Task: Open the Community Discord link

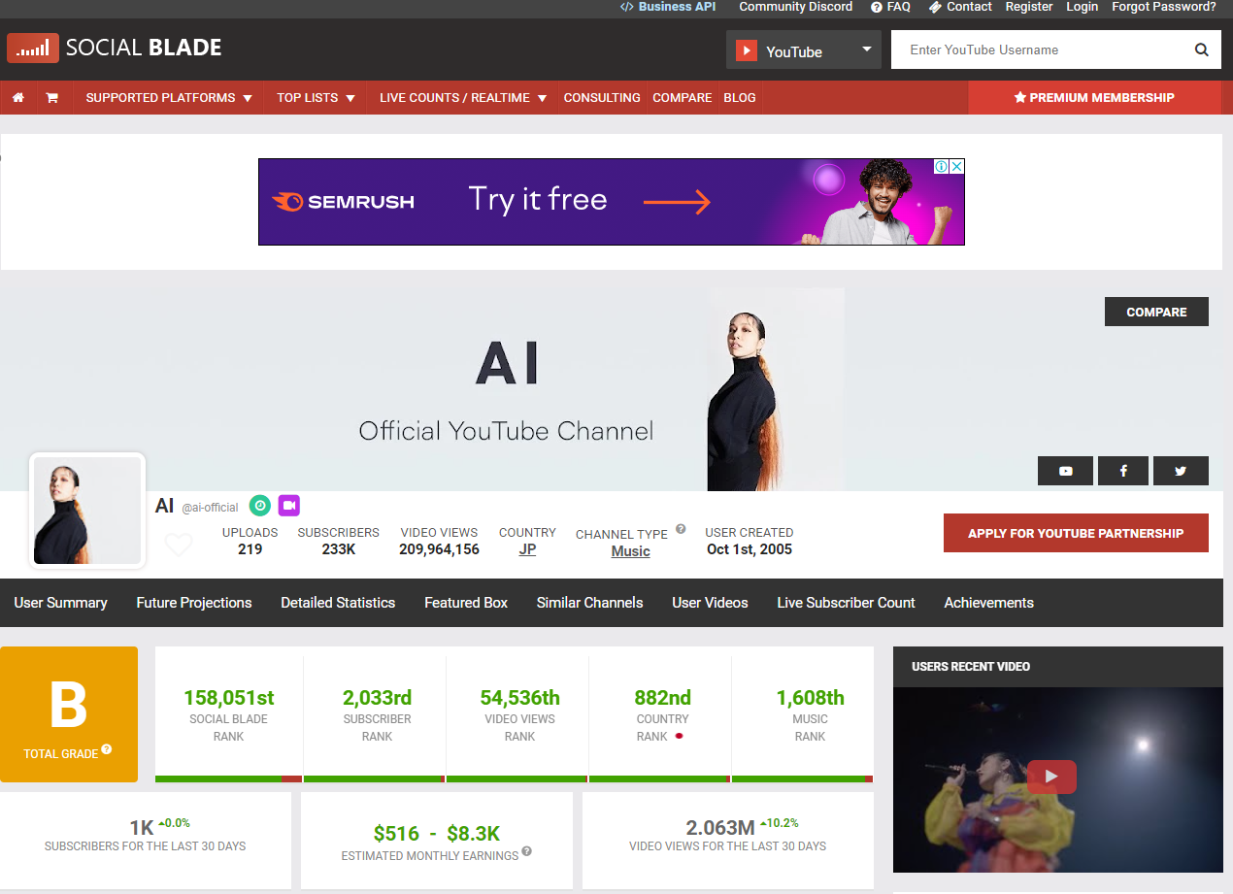Action: [796, 7]
